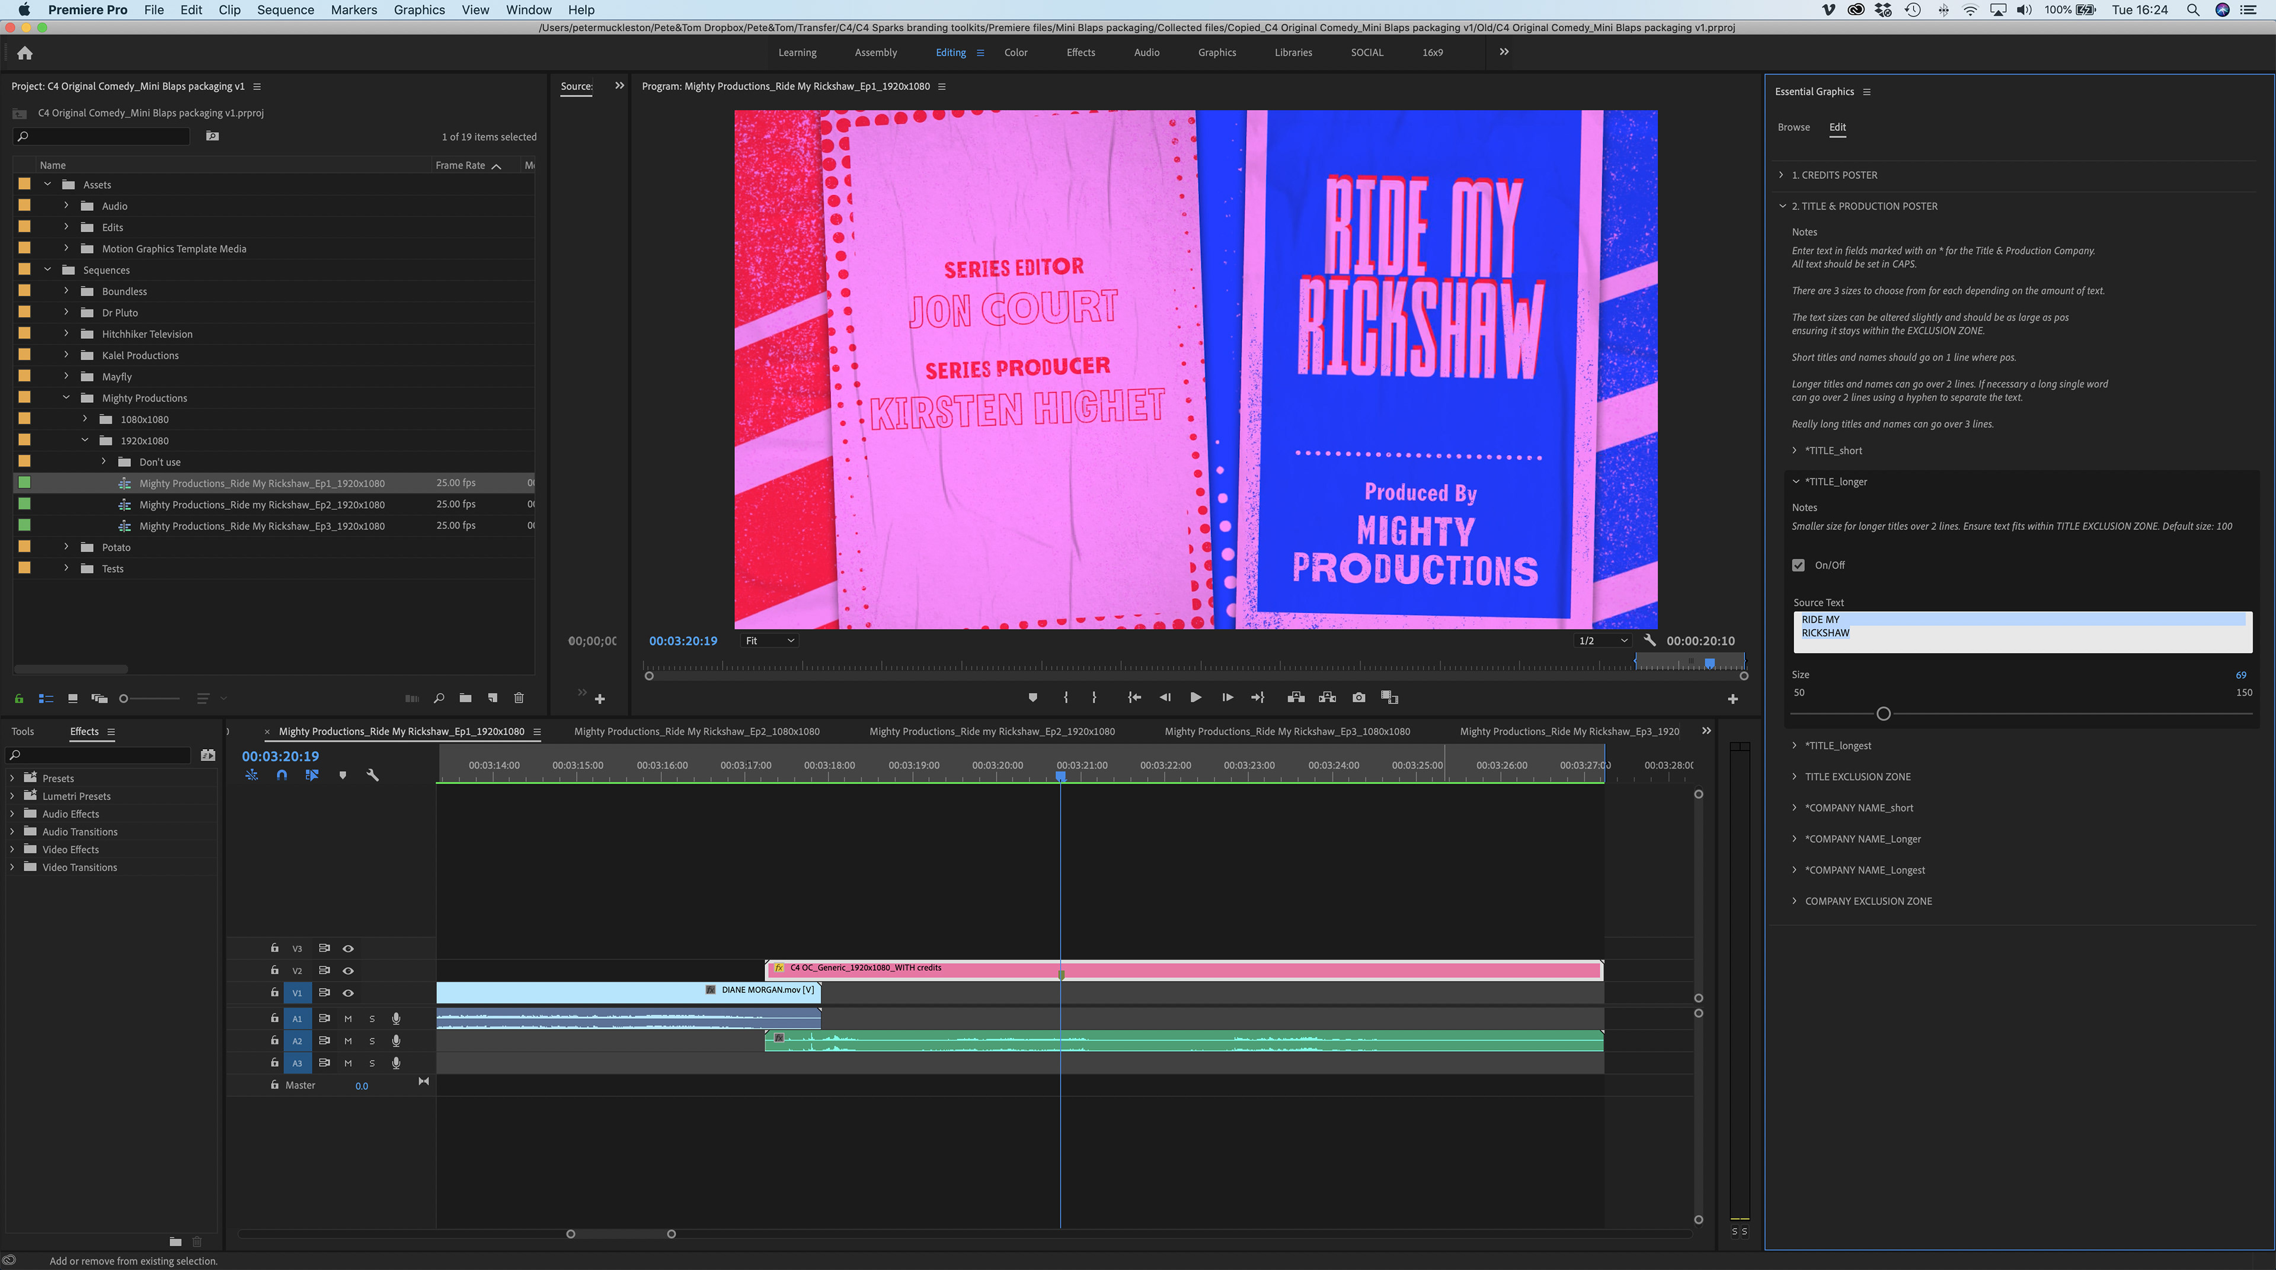Collapse the 2. TITLE & PRODUCTION POSTER group

point(1782,206)
